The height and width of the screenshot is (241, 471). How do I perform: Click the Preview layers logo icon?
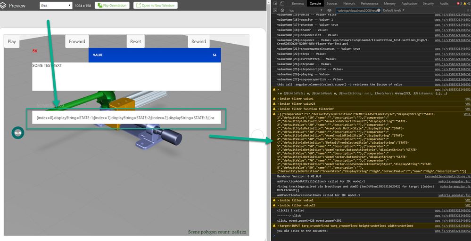[5, 6]
